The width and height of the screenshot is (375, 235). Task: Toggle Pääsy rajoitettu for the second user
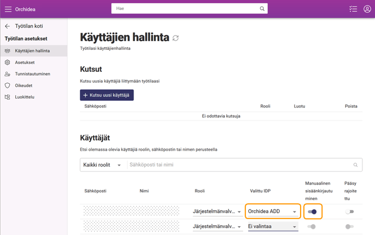pos(350,226)
